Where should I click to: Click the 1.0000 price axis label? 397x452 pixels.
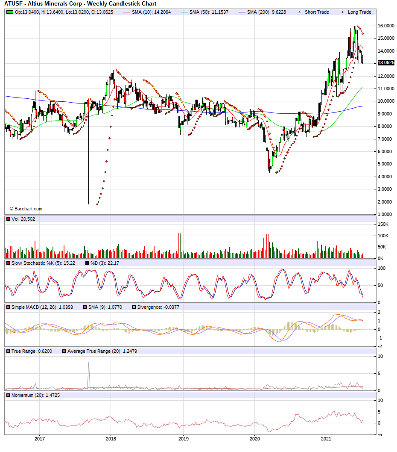(x=385, y=214)
